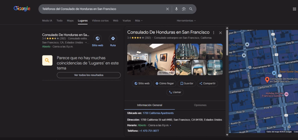
Task: Click the phone number +1 470-751-9077
Action: coord(149,131)
